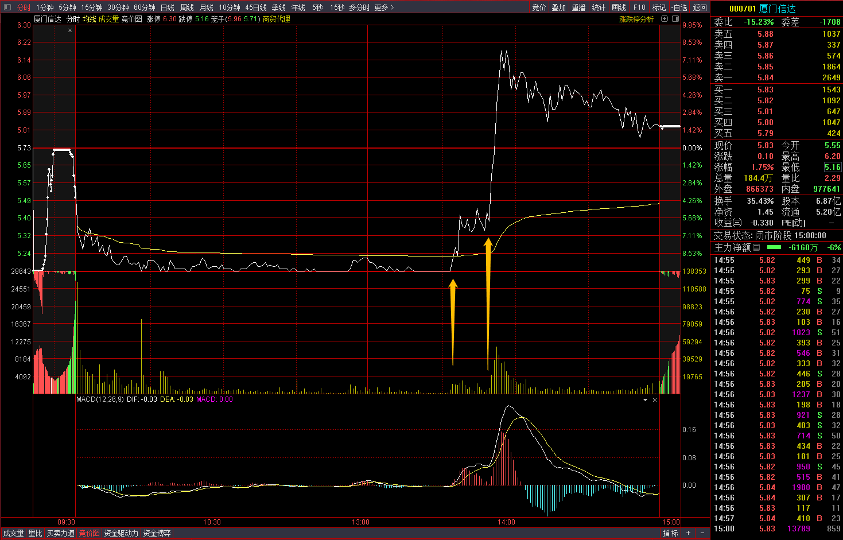The height and width of the screenshot is (540, 843).
Task: Click the plus icon next to 指标
Action: pyautogui.click(x=689, y=533)
